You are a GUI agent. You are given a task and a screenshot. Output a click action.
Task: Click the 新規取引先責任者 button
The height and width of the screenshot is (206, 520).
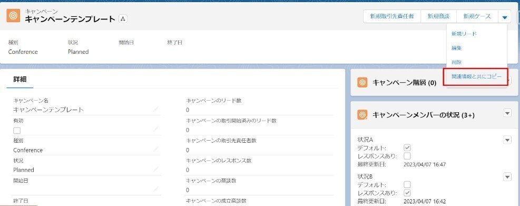pos(392,16)
